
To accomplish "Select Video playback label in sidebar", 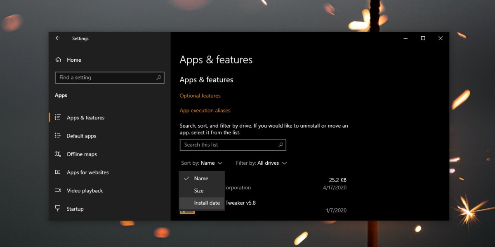I will pyautogui.click(x=85, y=191).
